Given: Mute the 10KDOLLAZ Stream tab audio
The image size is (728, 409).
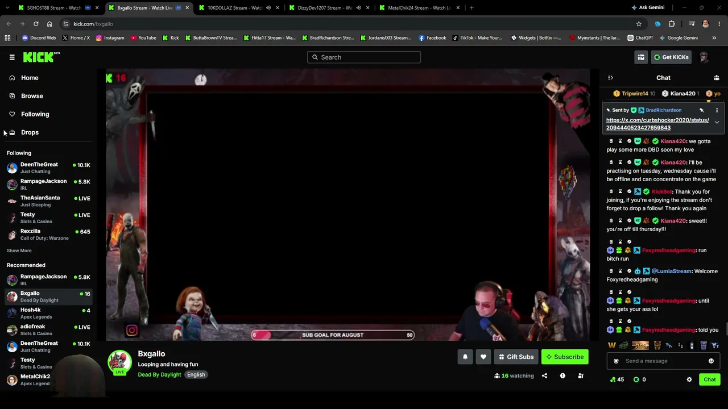Looking at the screenshot, I should pyautogui.click(x=268, y=8).
